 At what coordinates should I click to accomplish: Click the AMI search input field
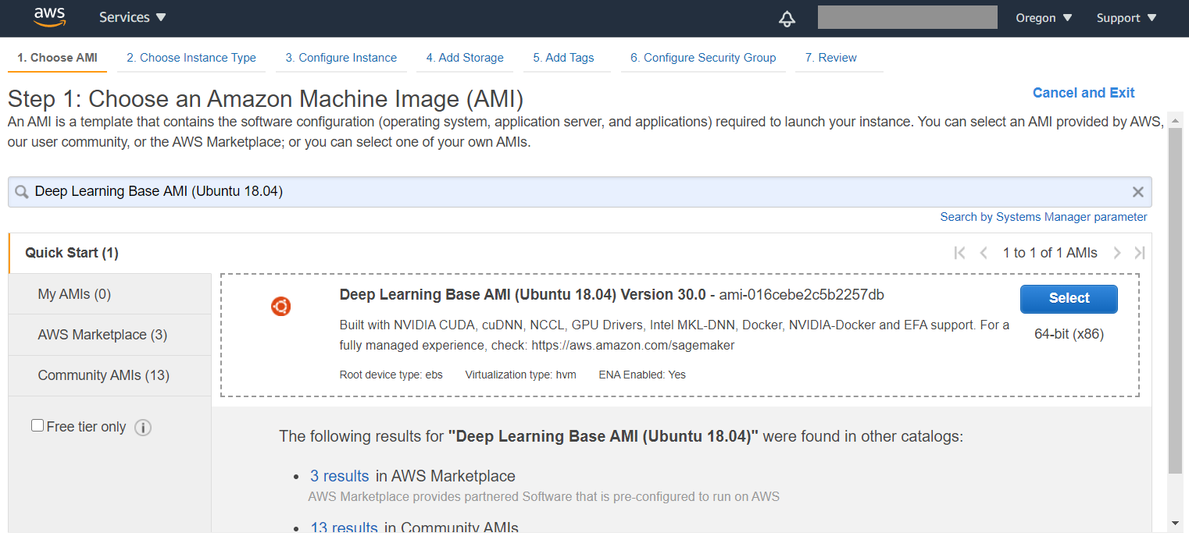click(x=580, y=192)
